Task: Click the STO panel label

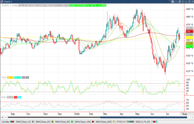Action: coord(4,78)
